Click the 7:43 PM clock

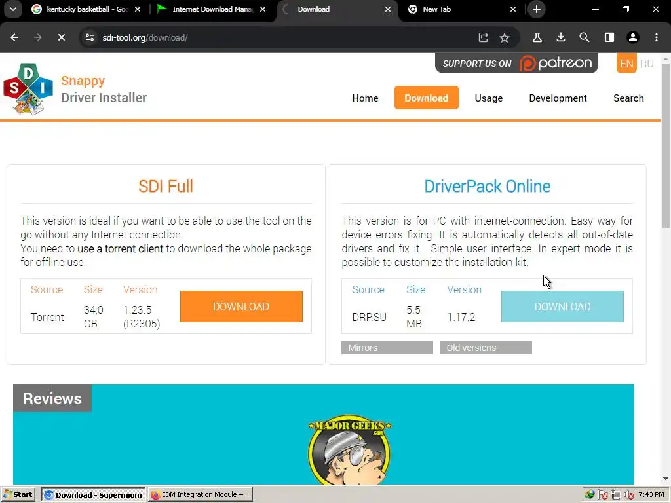pyautogui.click(x=651, y=495)
